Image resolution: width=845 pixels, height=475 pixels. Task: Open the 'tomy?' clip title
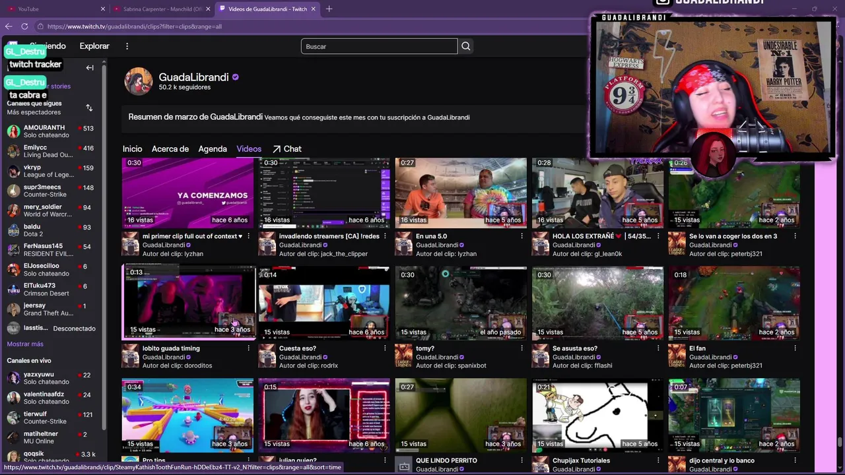[x=425, y=348]
